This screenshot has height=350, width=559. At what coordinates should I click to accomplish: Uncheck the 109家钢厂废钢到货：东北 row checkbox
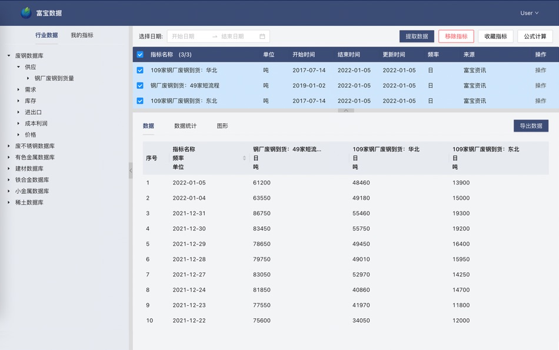(140, 101)
